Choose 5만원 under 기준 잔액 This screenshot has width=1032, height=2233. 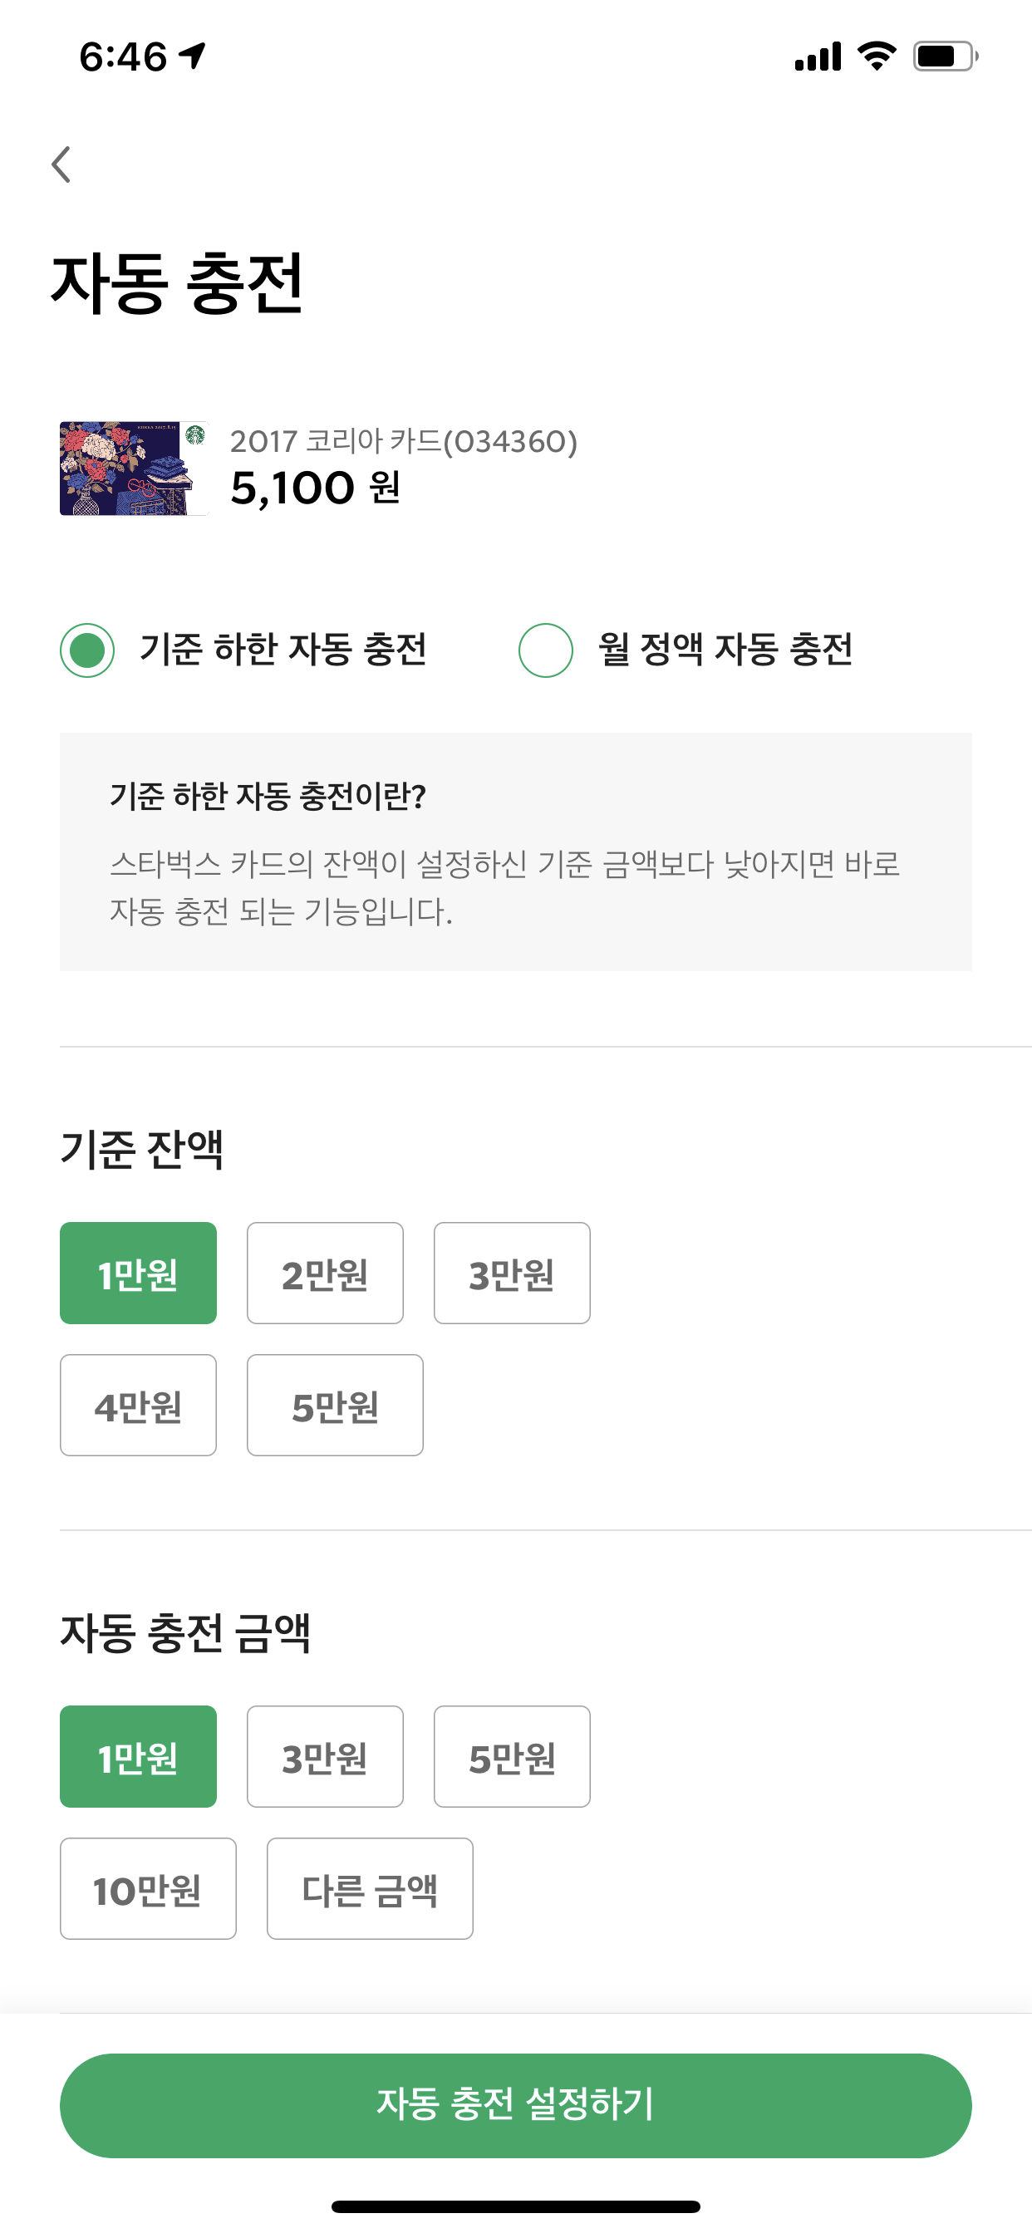(335, 1405)
